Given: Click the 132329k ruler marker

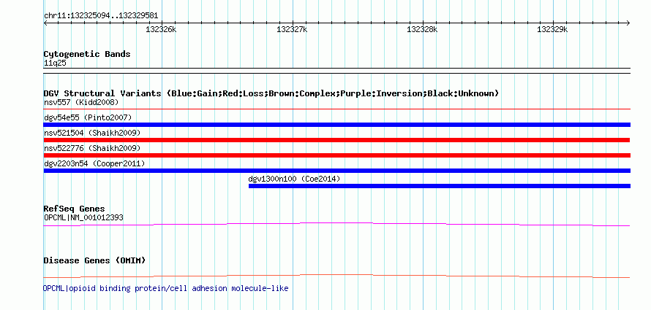Looking at the screenshot, I should [552, 29].
